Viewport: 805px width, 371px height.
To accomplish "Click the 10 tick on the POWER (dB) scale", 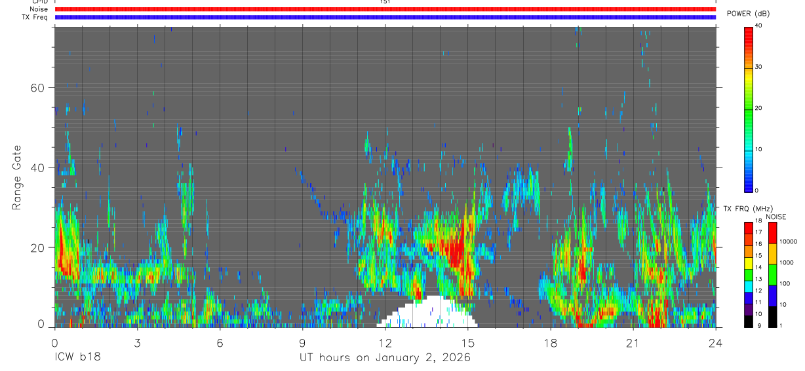I will (x=759, y=149).
